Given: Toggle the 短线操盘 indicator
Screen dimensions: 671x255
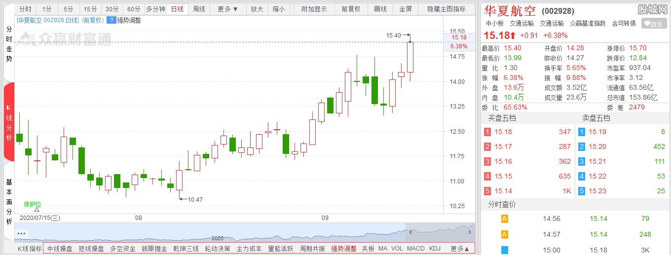Looking at the screenshot, I should tap(91, 249).
